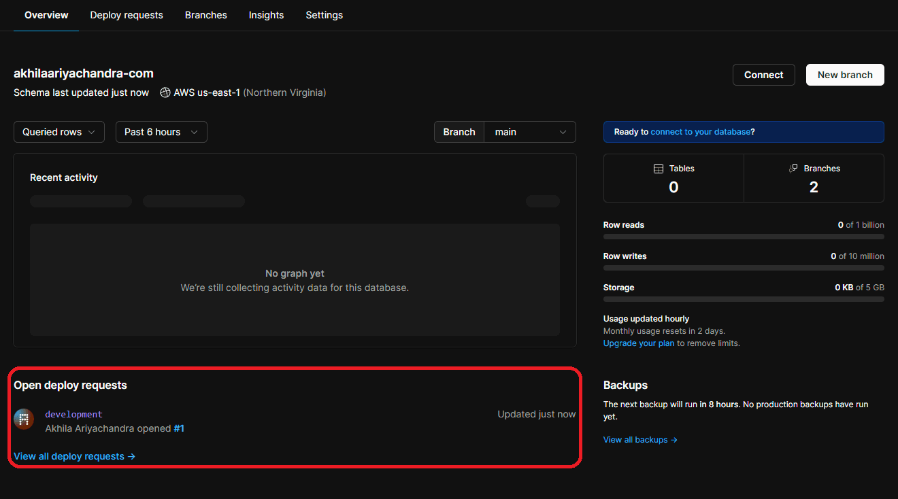
Task: Click the '0 of 10 million' value
Action: (857, 256)
